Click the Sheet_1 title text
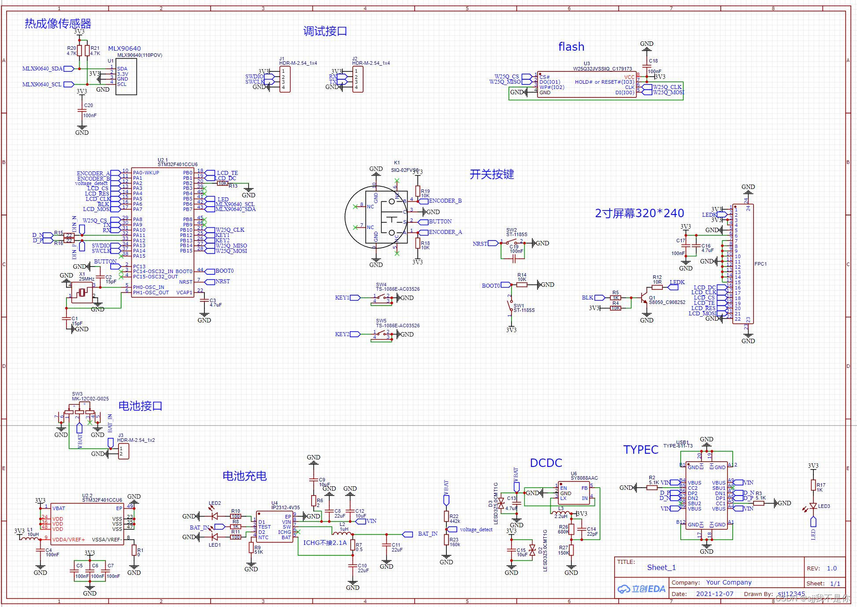 tap(661, 567)
